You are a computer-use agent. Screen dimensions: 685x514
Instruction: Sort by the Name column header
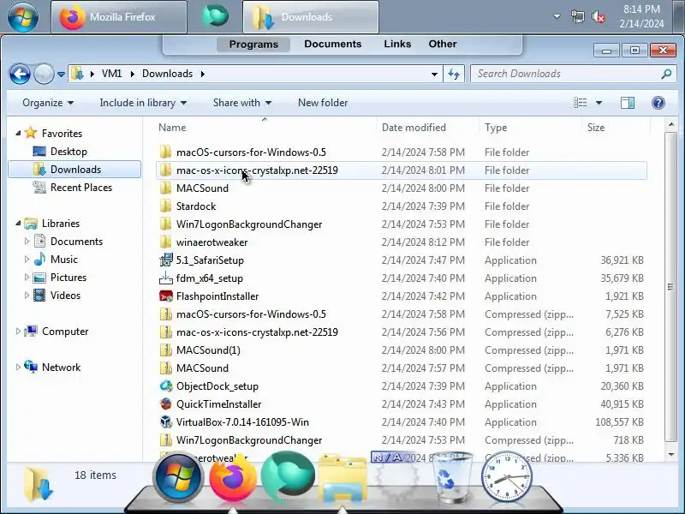tap(265, 127)
